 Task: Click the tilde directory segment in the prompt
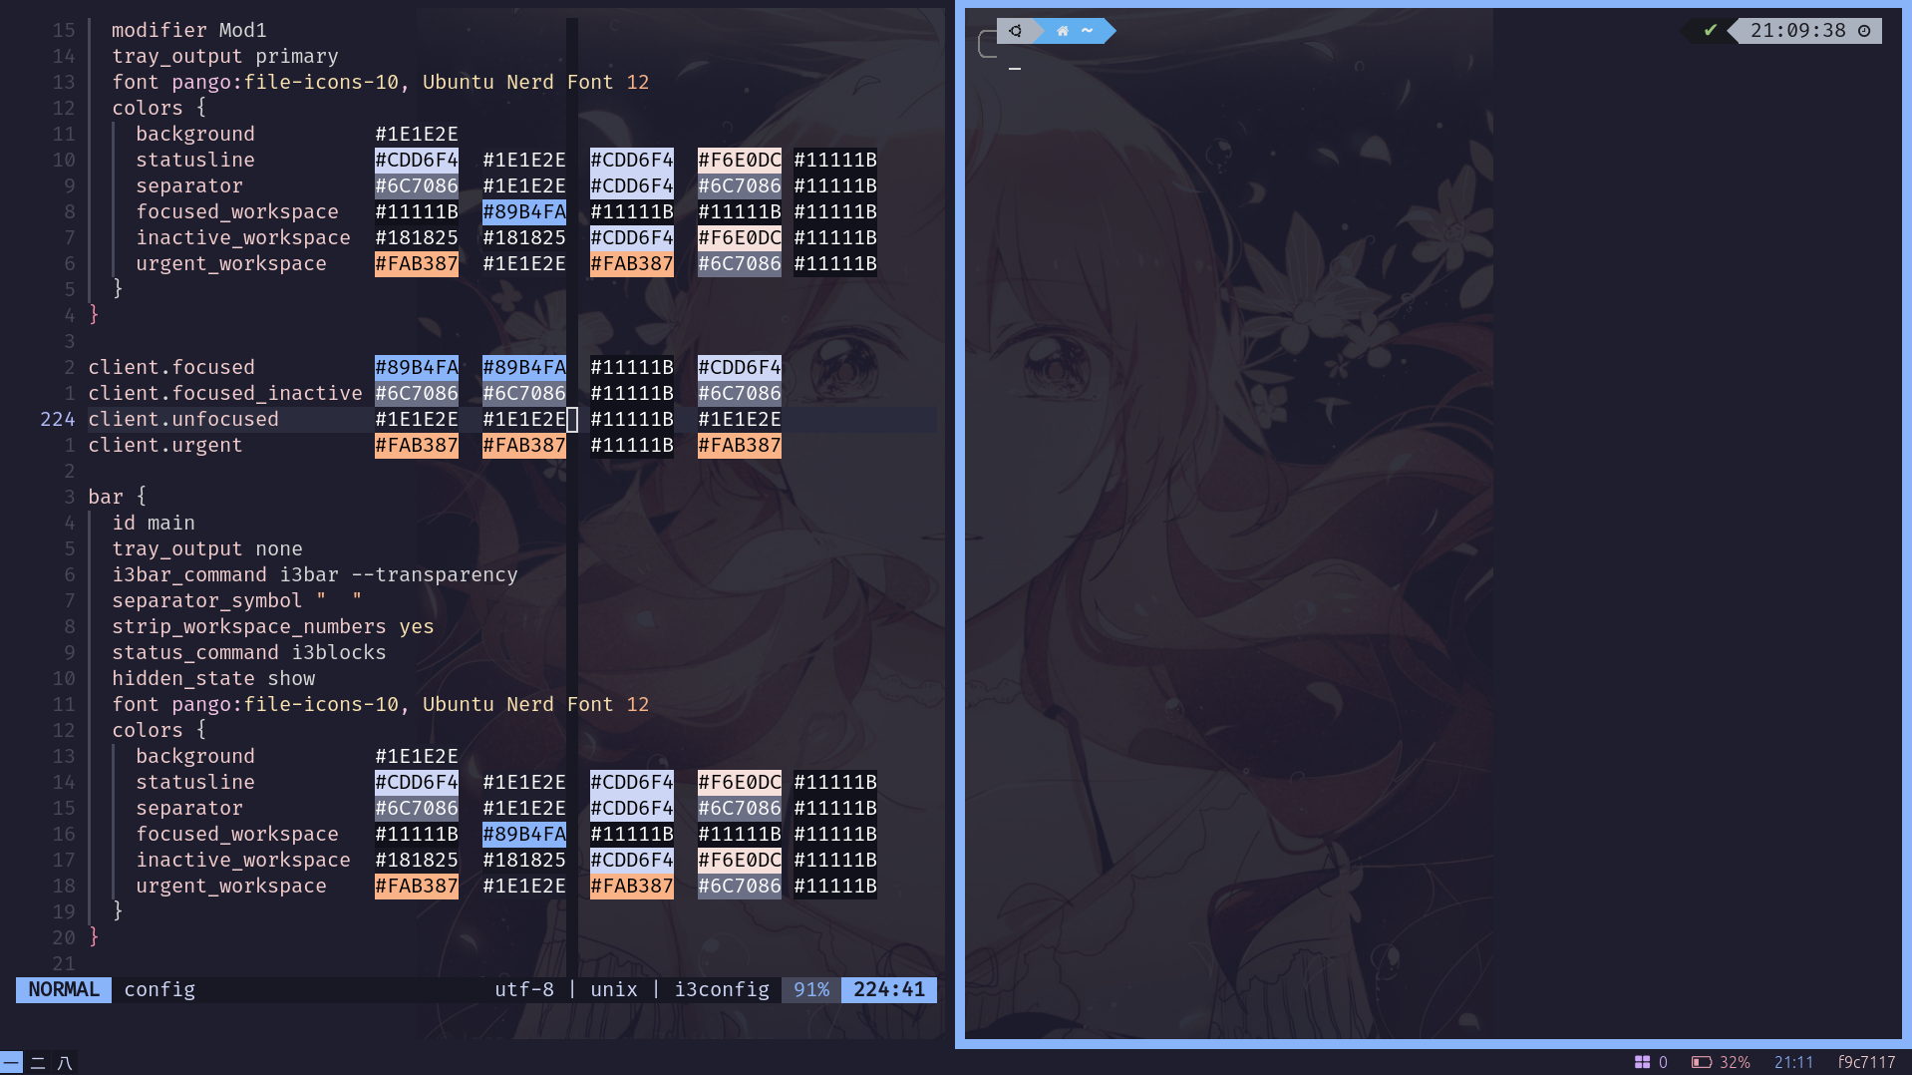coord(1088,31)
